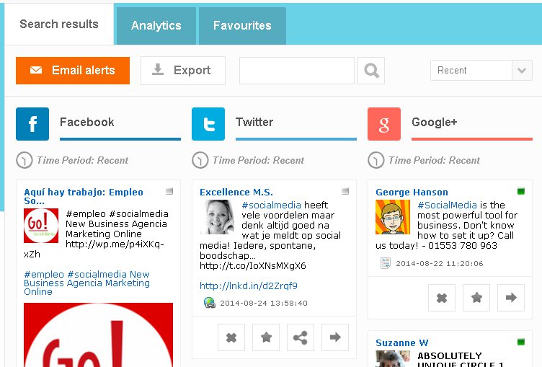Viewport: 542px width, 367px height.
Task: Switch to the Analytics tab
Action: 156,26
